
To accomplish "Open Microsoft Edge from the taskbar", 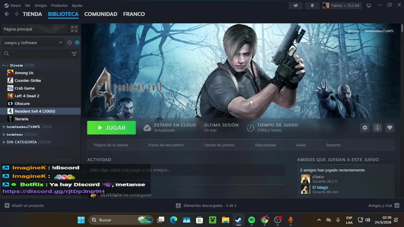I will tap(174, 220).
